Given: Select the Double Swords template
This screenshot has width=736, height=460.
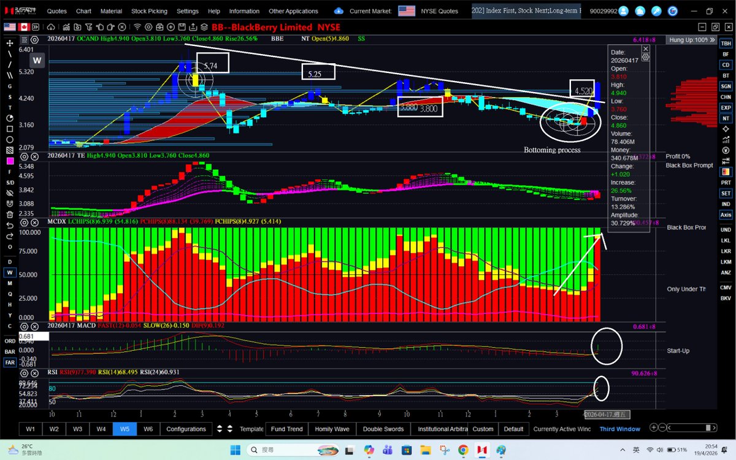Looking at the screenshot, I should (383, 429).
